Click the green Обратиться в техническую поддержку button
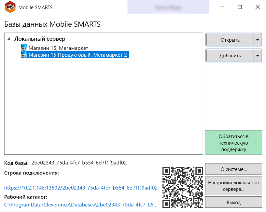The image size is (266, 212). point(233,142)
